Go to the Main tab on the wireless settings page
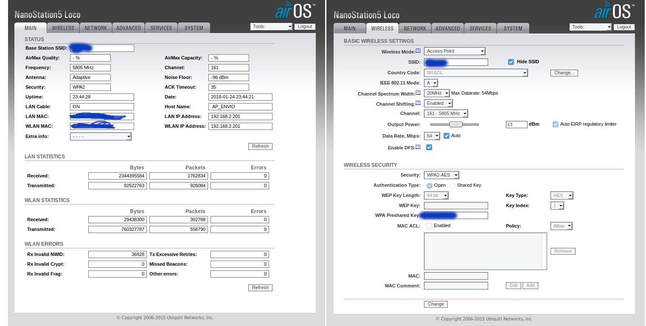The width and height of the screenshot is (646, 326). 350,28
